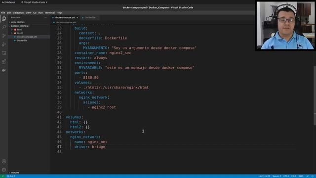Click the feedback icon in the status bar
Image resolution: width=316 pixels, height=178 pixels.
point(307,176)
